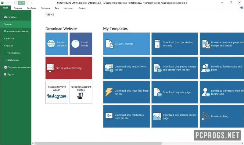Image resolution: width=244 pixels, height=145 pixels.
Task: Select Download only posts from forum topic
Action: [x=222, y=92]
